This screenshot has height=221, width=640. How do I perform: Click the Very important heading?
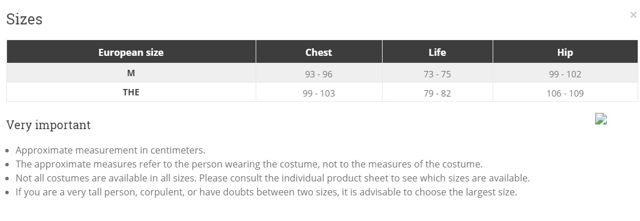click(x=48, y=125)
